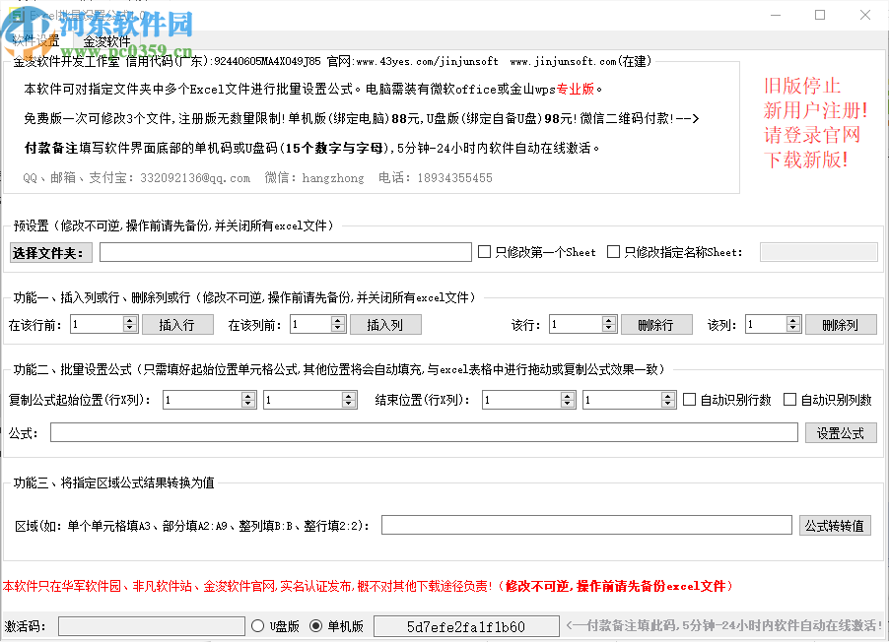Enable 只修改第一个Sheet checkbox
This screenshot has width=889, height=642.
tap(482, 251)
